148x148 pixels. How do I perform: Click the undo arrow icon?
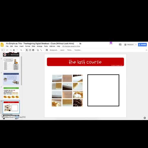point(7,50)
